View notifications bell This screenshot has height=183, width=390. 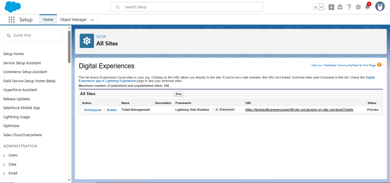point(367,7)
